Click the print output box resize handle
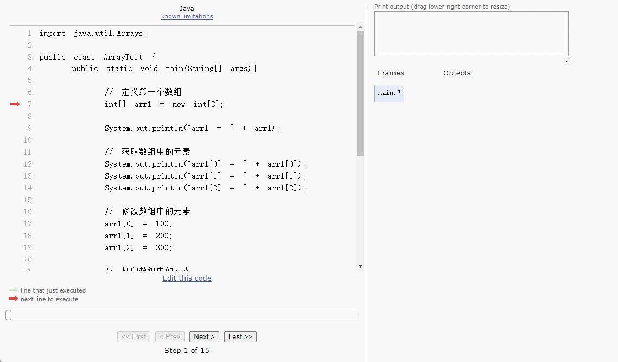The height and width of the screenshot is (362, 618). (x=567, y=60)
